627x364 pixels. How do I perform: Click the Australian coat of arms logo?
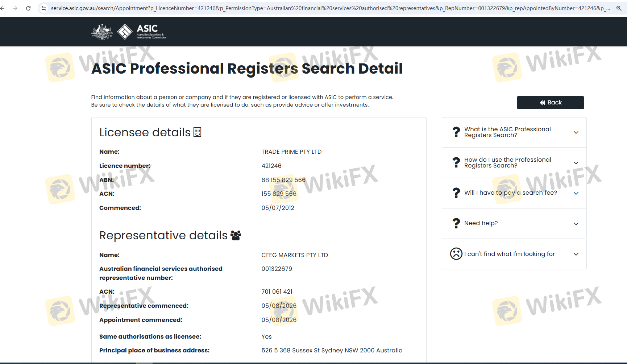tap(102, 32)
